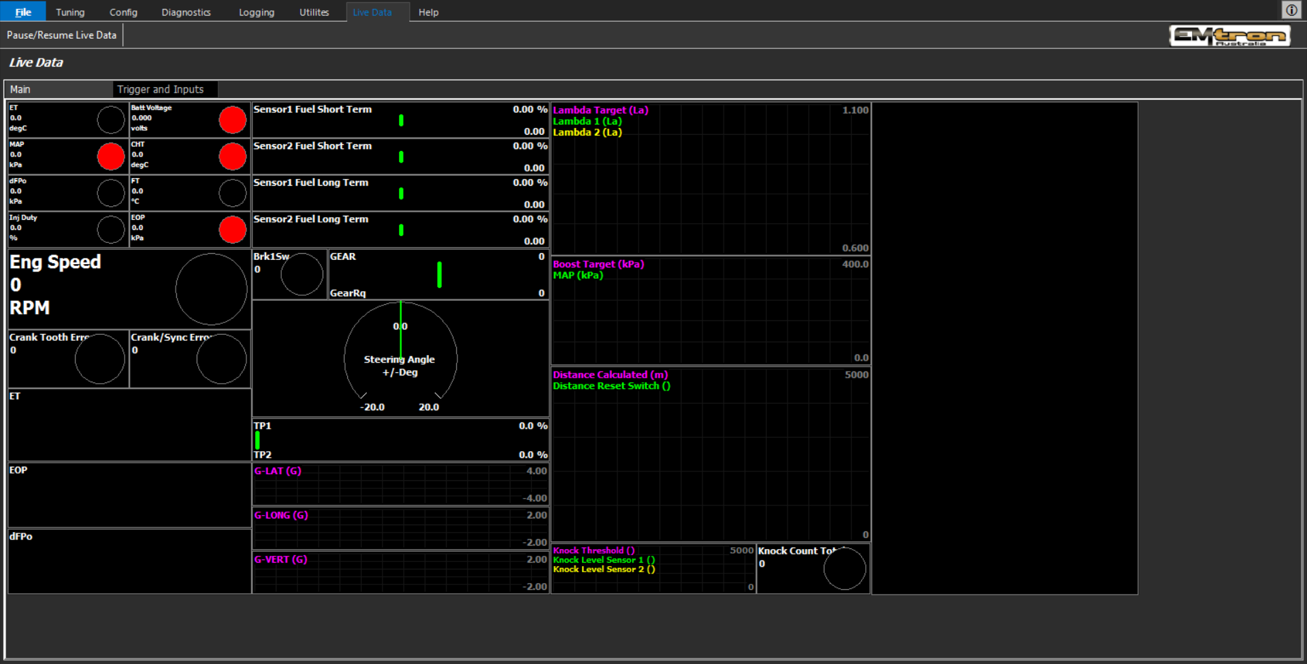This screenshot has width=1307, height=664.
Task: Switch to the Main tab
Action: [59, 89]
